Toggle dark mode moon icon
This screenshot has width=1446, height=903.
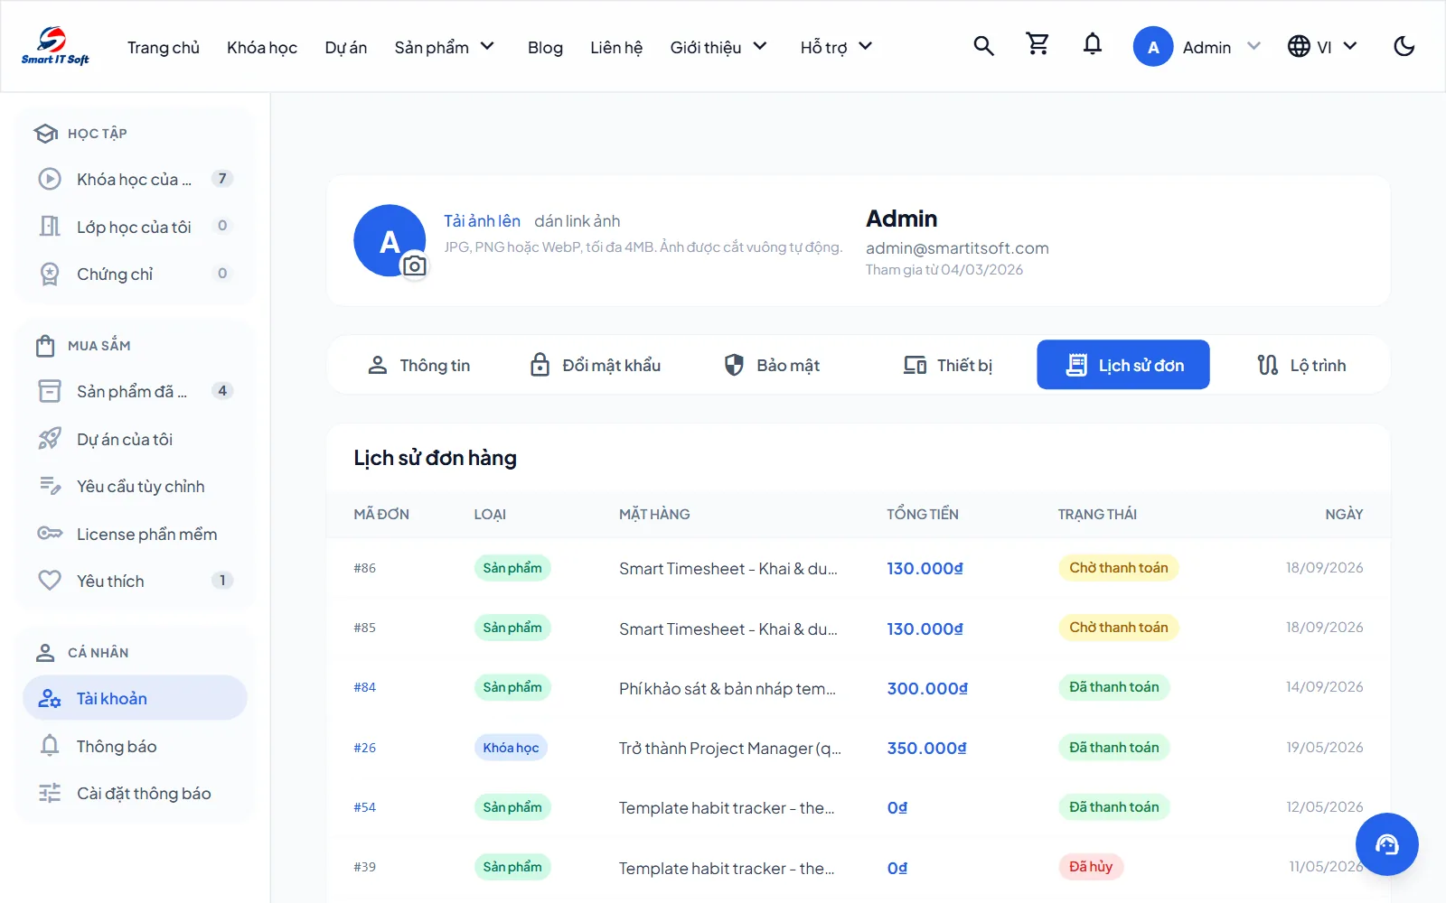pyautogui.click(x=1404, y=46)
